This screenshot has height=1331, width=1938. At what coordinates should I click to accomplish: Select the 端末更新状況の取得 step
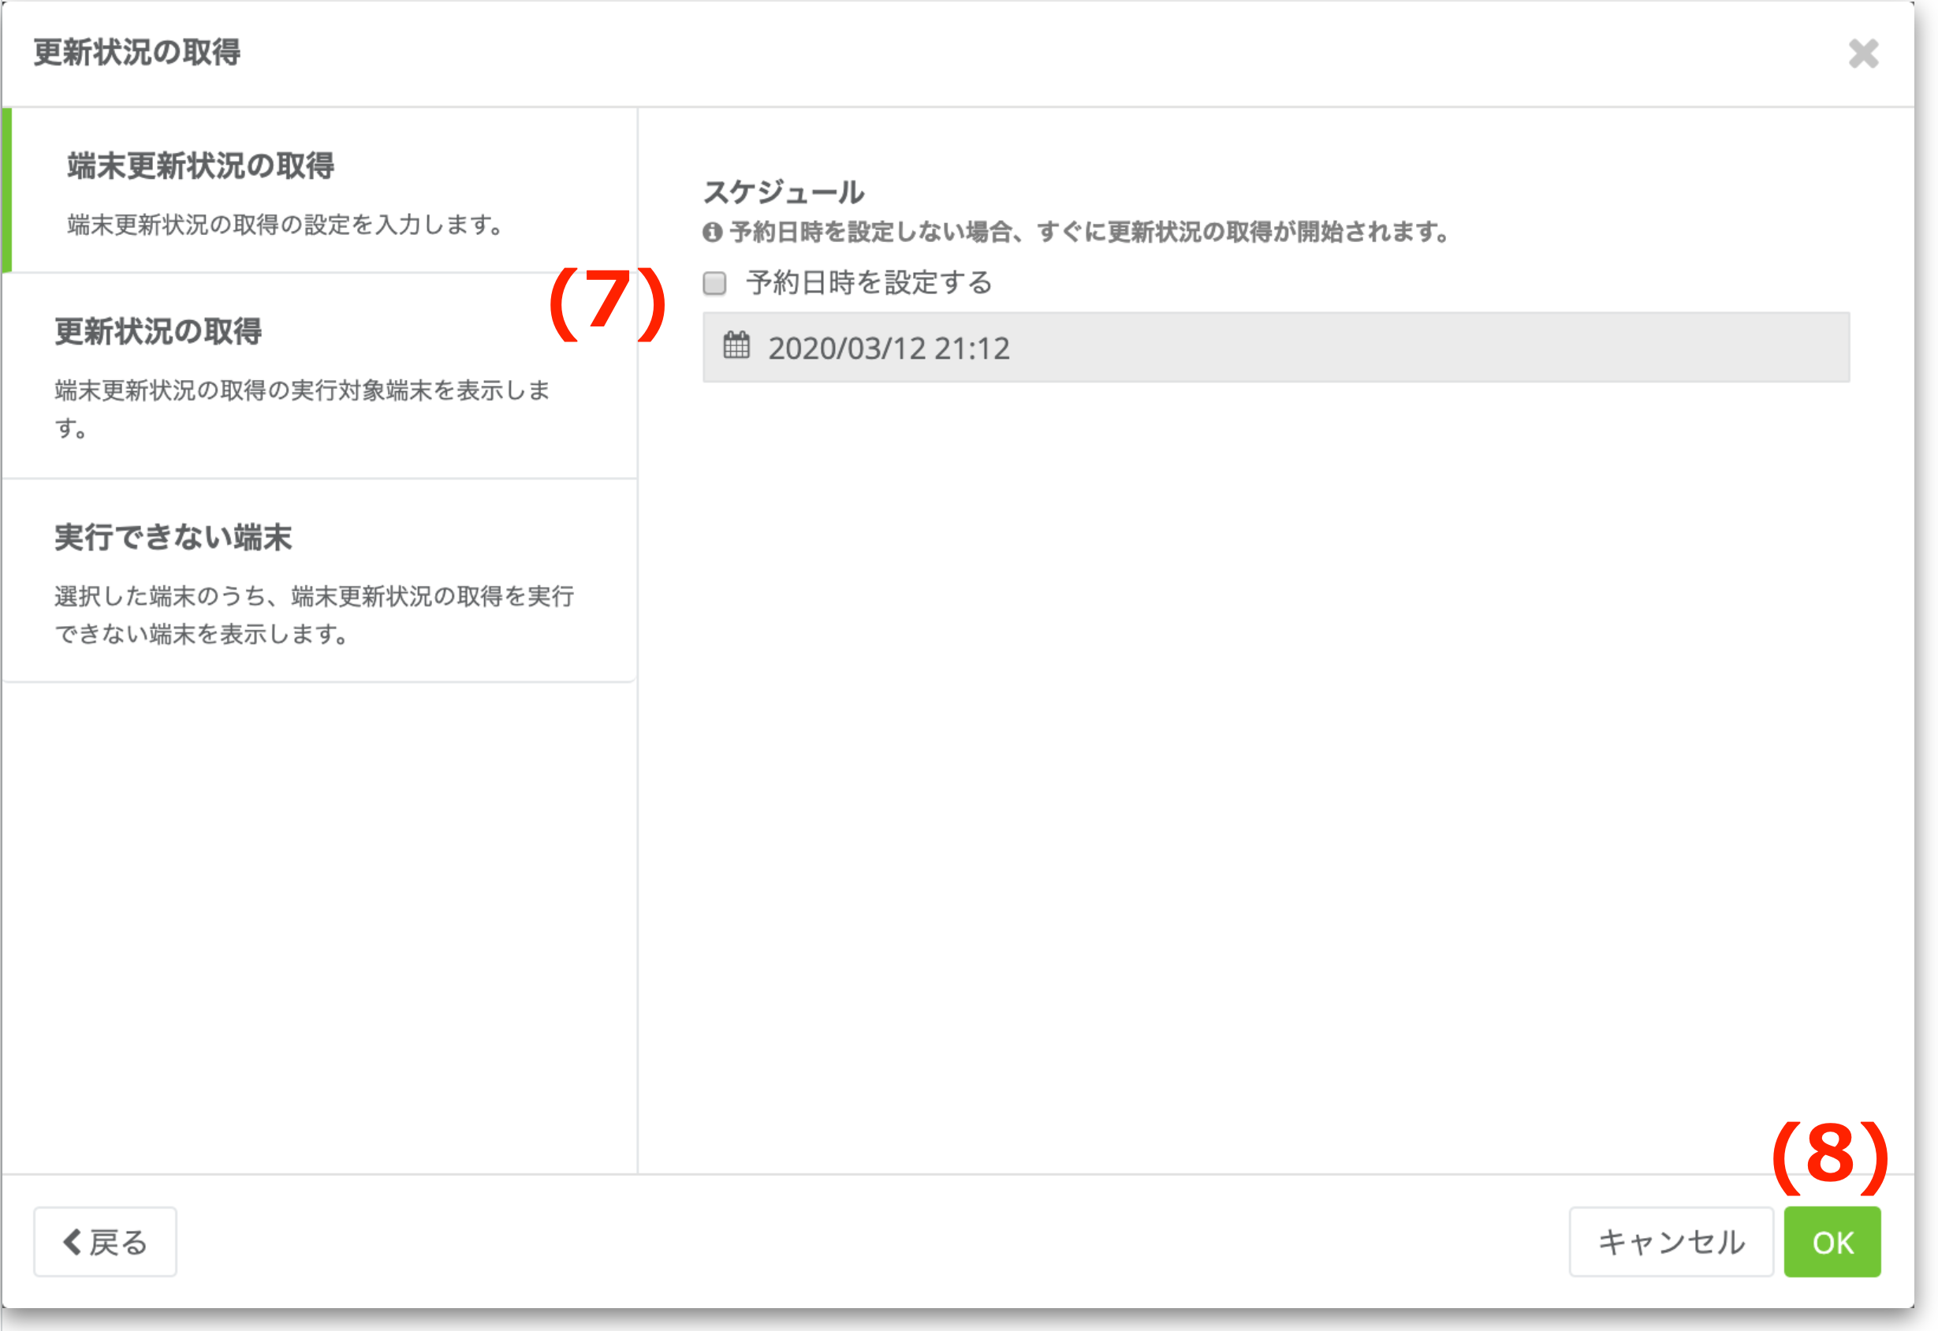(x=320, y=190)
